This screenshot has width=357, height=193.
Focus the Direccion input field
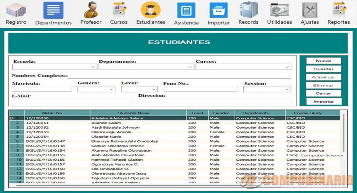(x=215, y=101)
